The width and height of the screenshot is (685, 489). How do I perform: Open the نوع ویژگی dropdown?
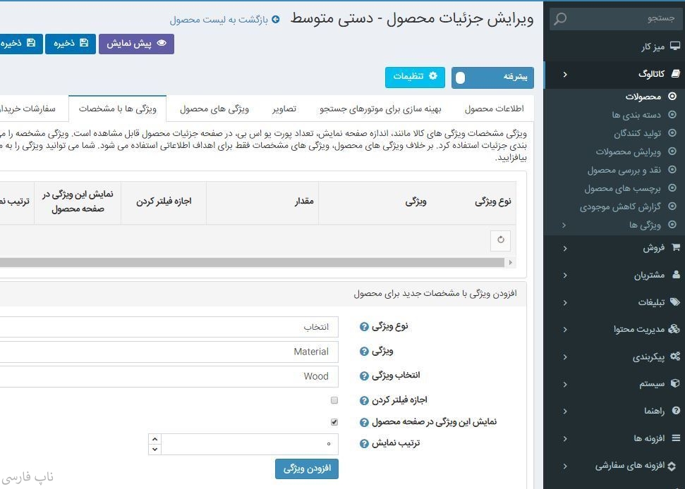click(169, 327)
